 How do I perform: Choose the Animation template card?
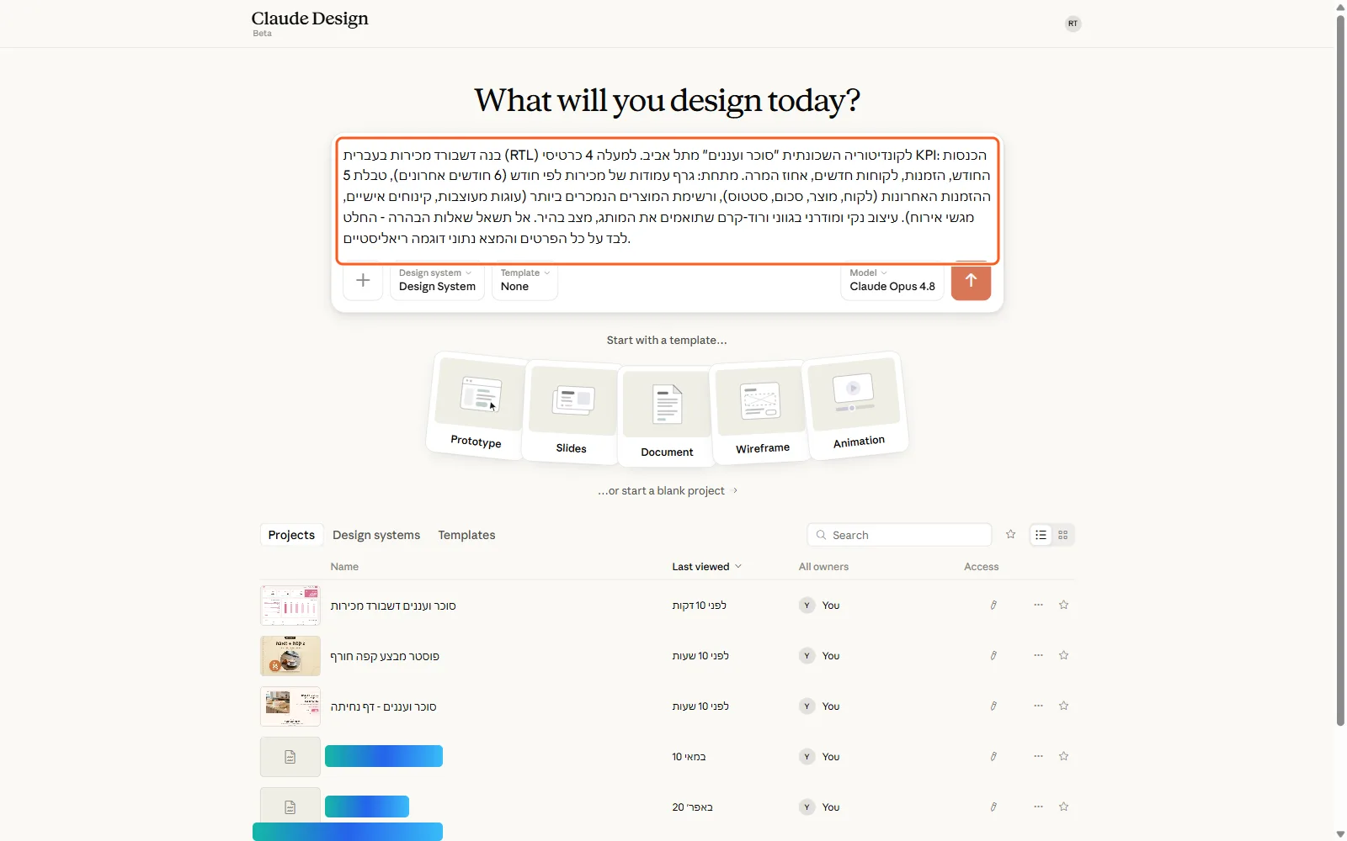coord(856,405)
